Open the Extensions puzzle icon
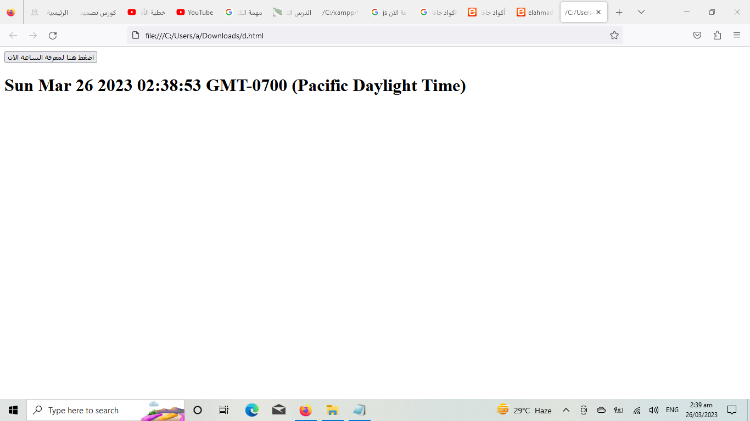The image size is (750, 421). coord(717,36)
